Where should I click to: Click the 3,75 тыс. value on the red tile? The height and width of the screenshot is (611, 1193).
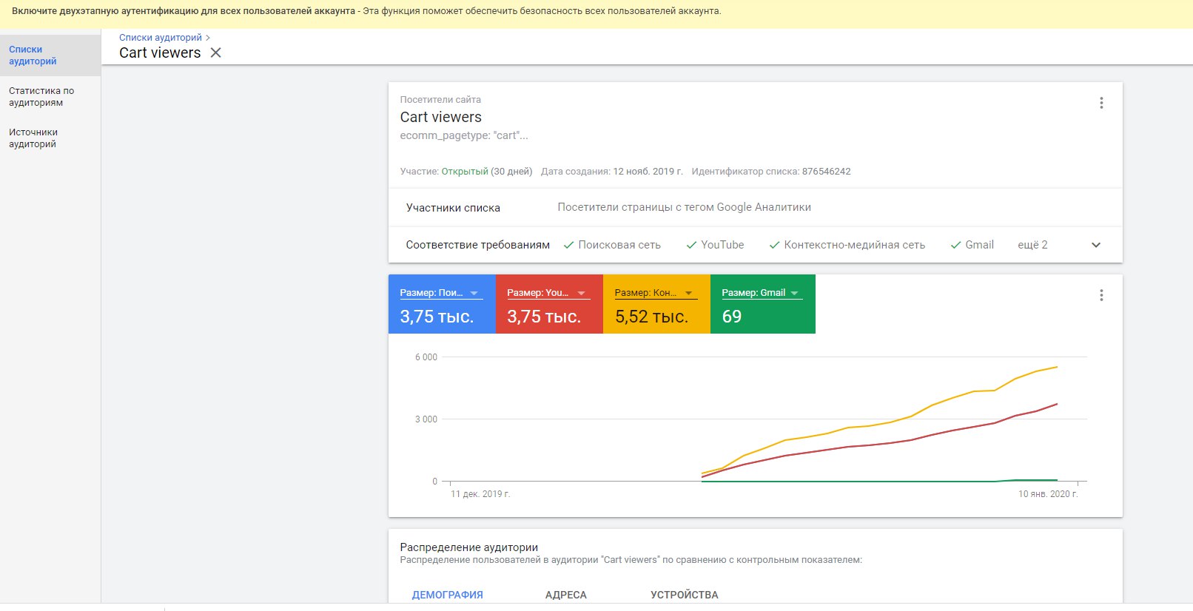point(544,317)
